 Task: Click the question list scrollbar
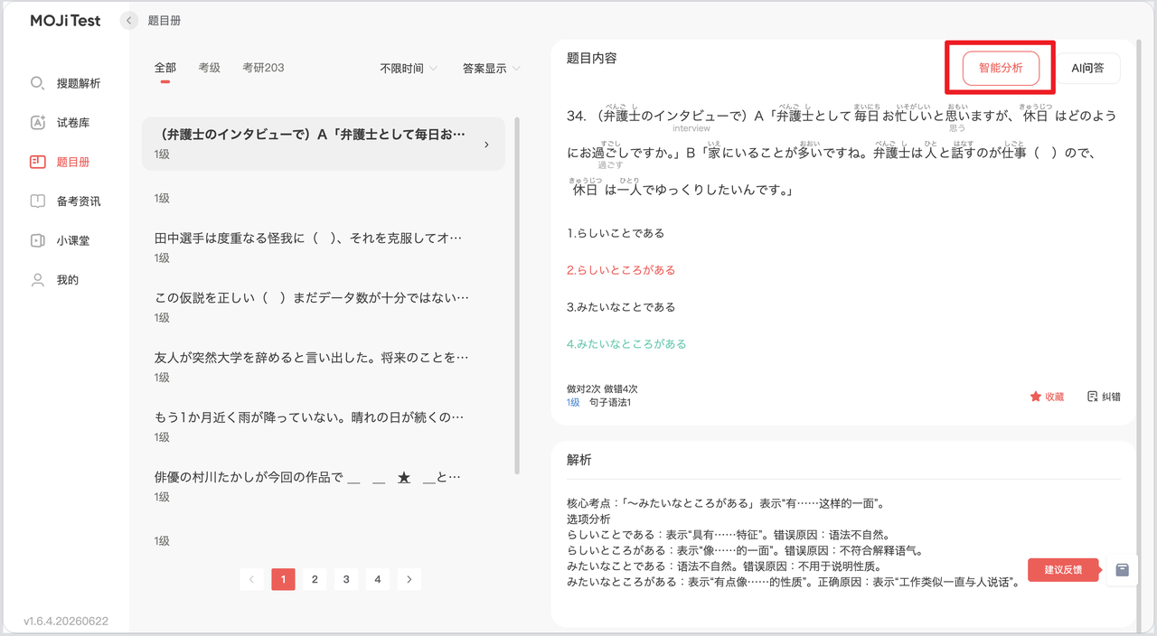coord(517,295)
